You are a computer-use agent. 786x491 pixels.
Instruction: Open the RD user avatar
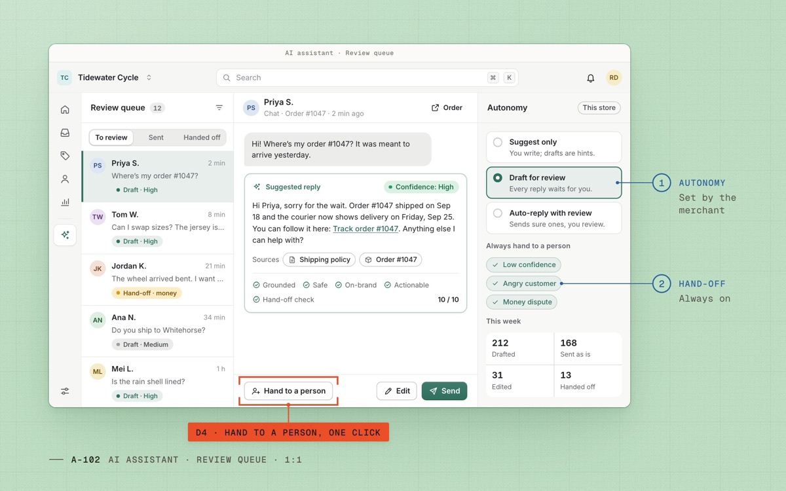coord(614,77)
